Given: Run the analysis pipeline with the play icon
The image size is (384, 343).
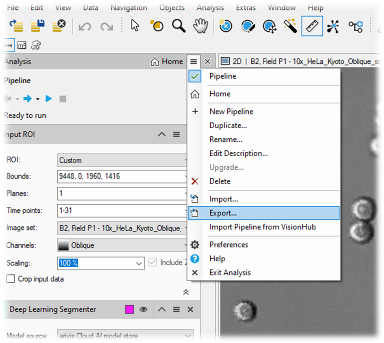Looking at the screenshot, I should (48, 98).
